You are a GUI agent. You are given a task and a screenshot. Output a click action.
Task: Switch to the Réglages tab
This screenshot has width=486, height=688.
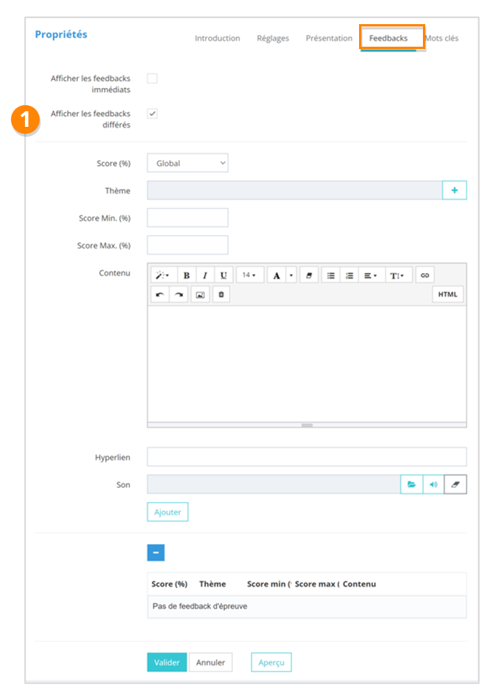point(273,38)
